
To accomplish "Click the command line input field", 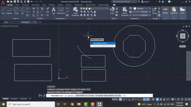I will [x=99, y=96].
